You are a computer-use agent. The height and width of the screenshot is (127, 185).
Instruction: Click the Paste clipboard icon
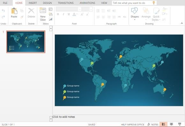click(14, 11)
